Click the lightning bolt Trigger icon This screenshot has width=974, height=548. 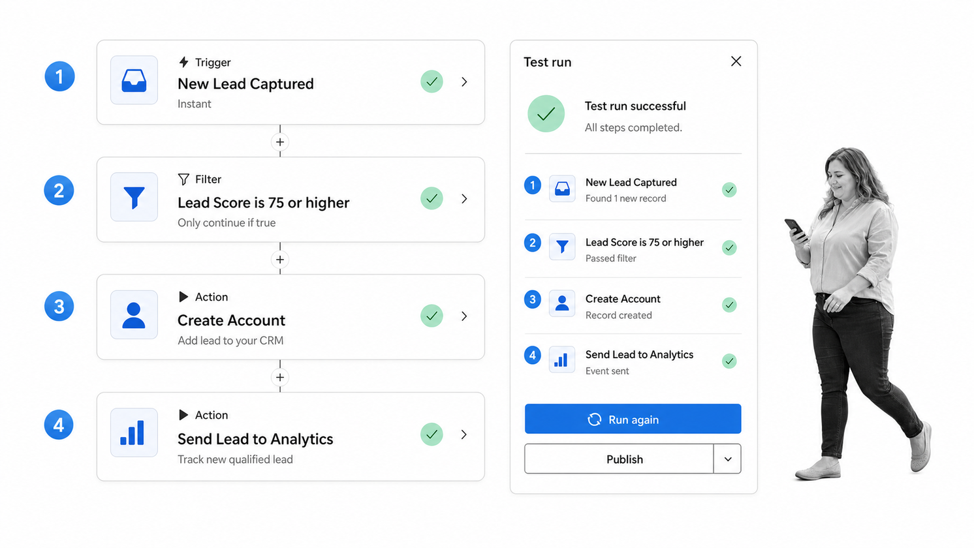183,62
